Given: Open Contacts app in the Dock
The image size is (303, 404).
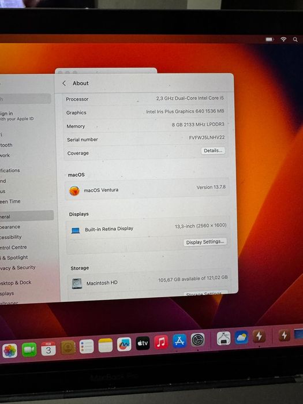Looking at the screenshot, I should (68, 347).
